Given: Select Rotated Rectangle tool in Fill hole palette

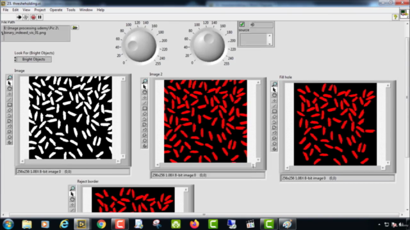Looking at the screenshot, I should tap(274, 116).
